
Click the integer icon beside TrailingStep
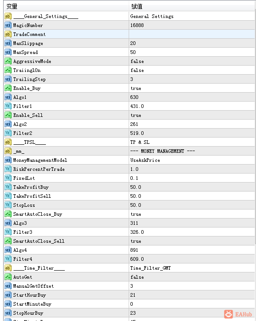click(x=8, y=79)
